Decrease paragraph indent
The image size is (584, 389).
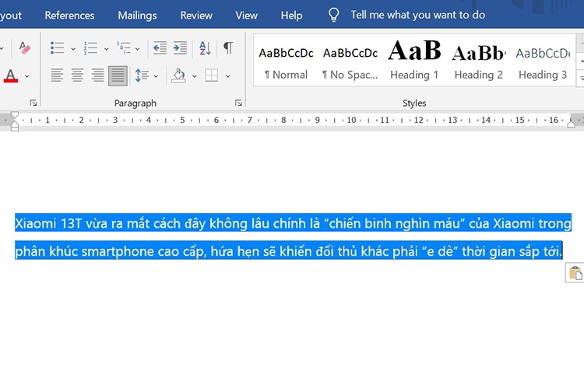(160, 48)
